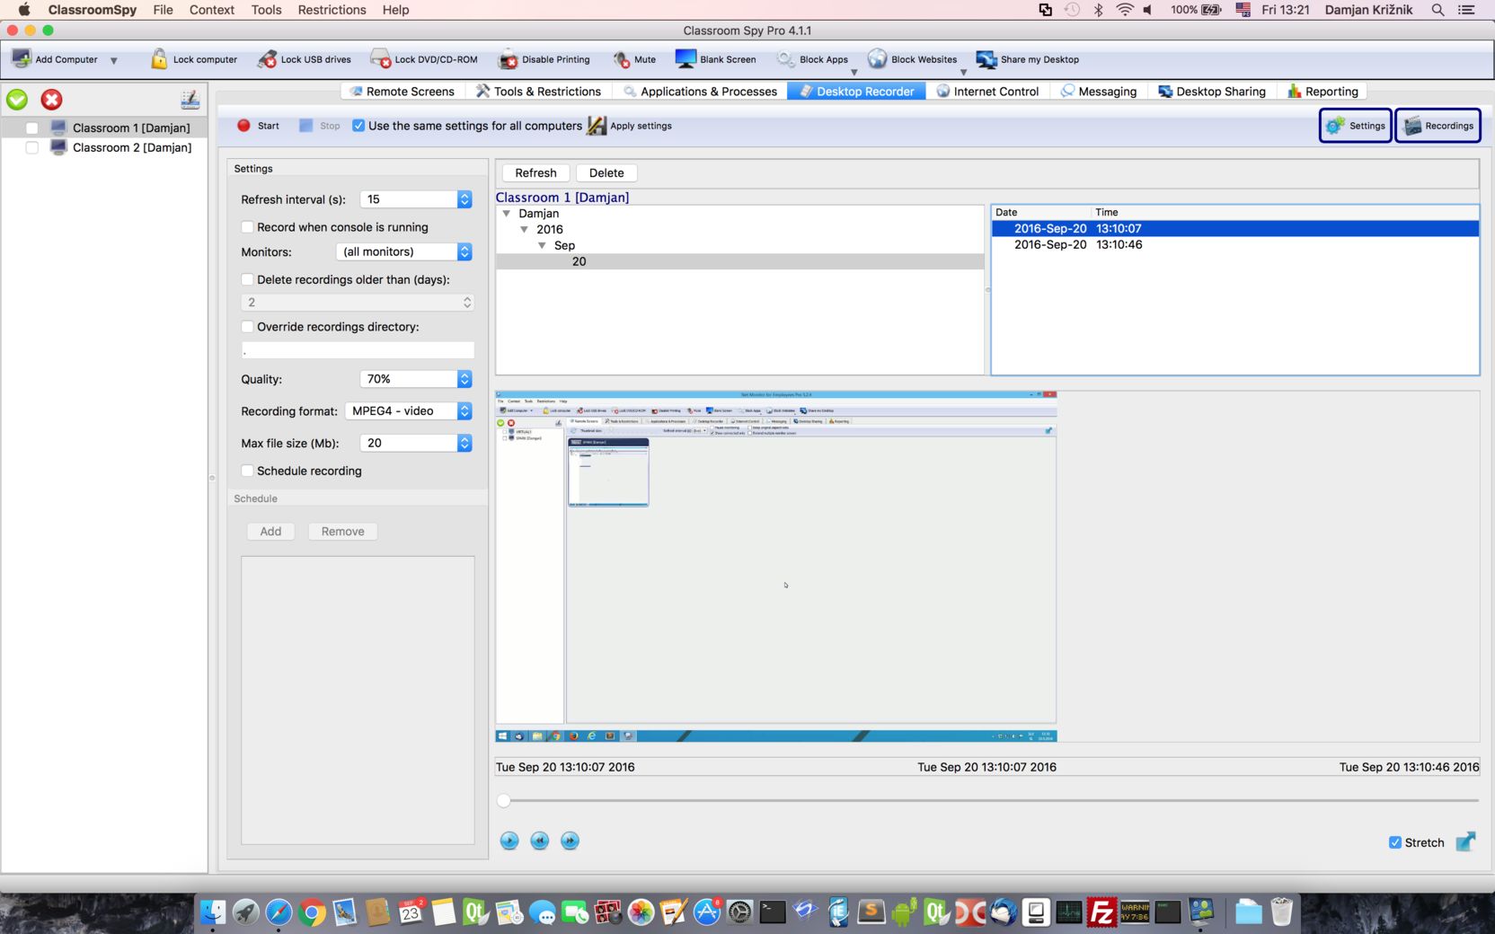
Task: Toggle the Schedule recording checkbox
Action: click(x=248, y=471)
